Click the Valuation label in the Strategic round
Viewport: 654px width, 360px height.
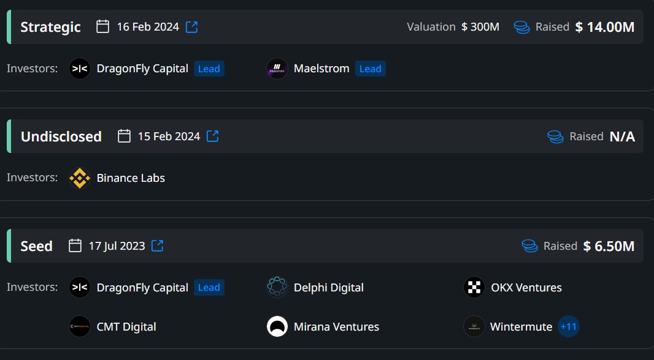click(x=431, y=27)
